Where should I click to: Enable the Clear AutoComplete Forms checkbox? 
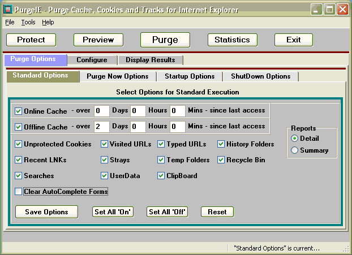click(x=18, y=191)
